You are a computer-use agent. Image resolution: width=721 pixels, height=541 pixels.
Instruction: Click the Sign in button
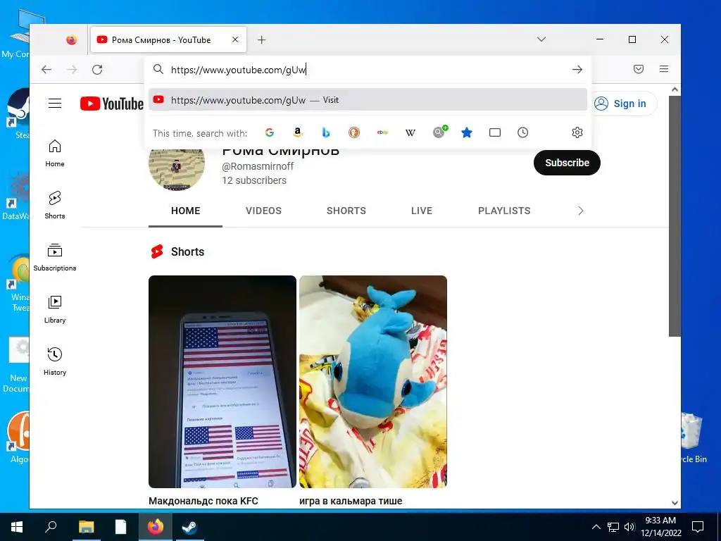(622, 104)
